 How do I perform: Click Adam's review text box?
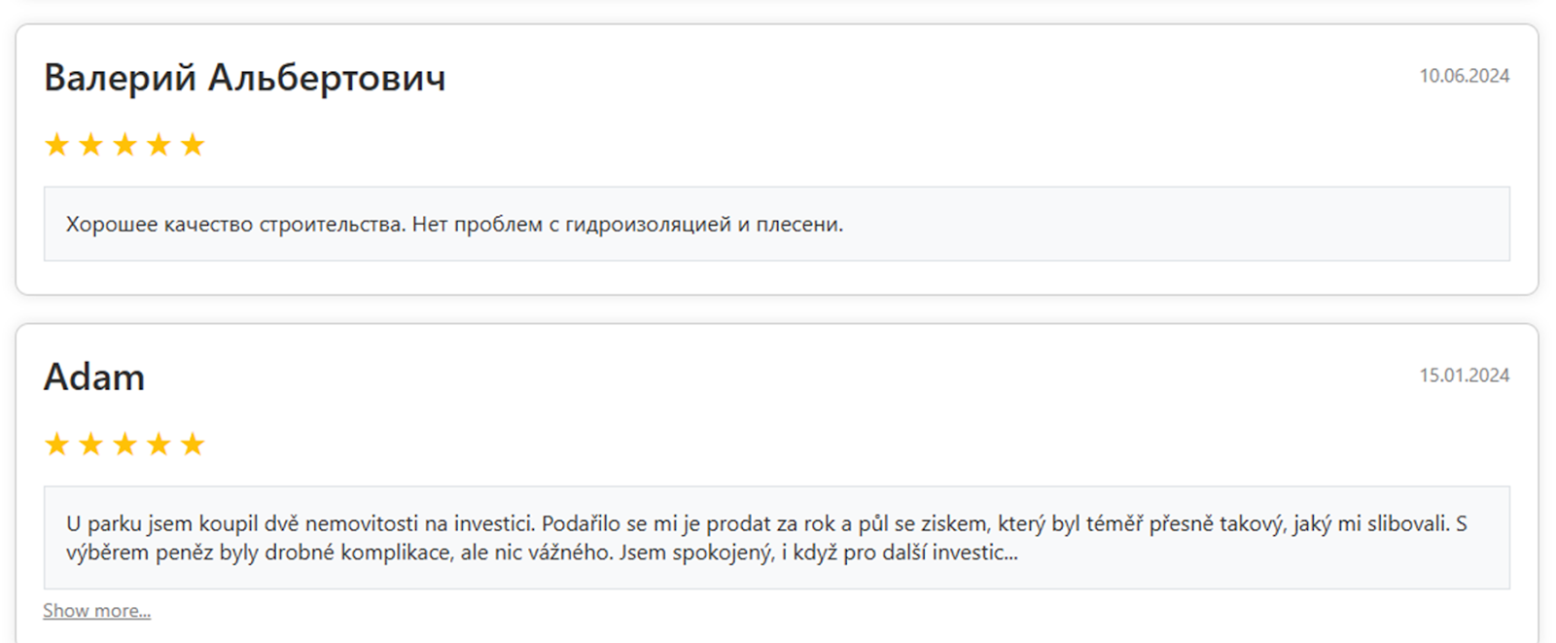tap(776, 537)
